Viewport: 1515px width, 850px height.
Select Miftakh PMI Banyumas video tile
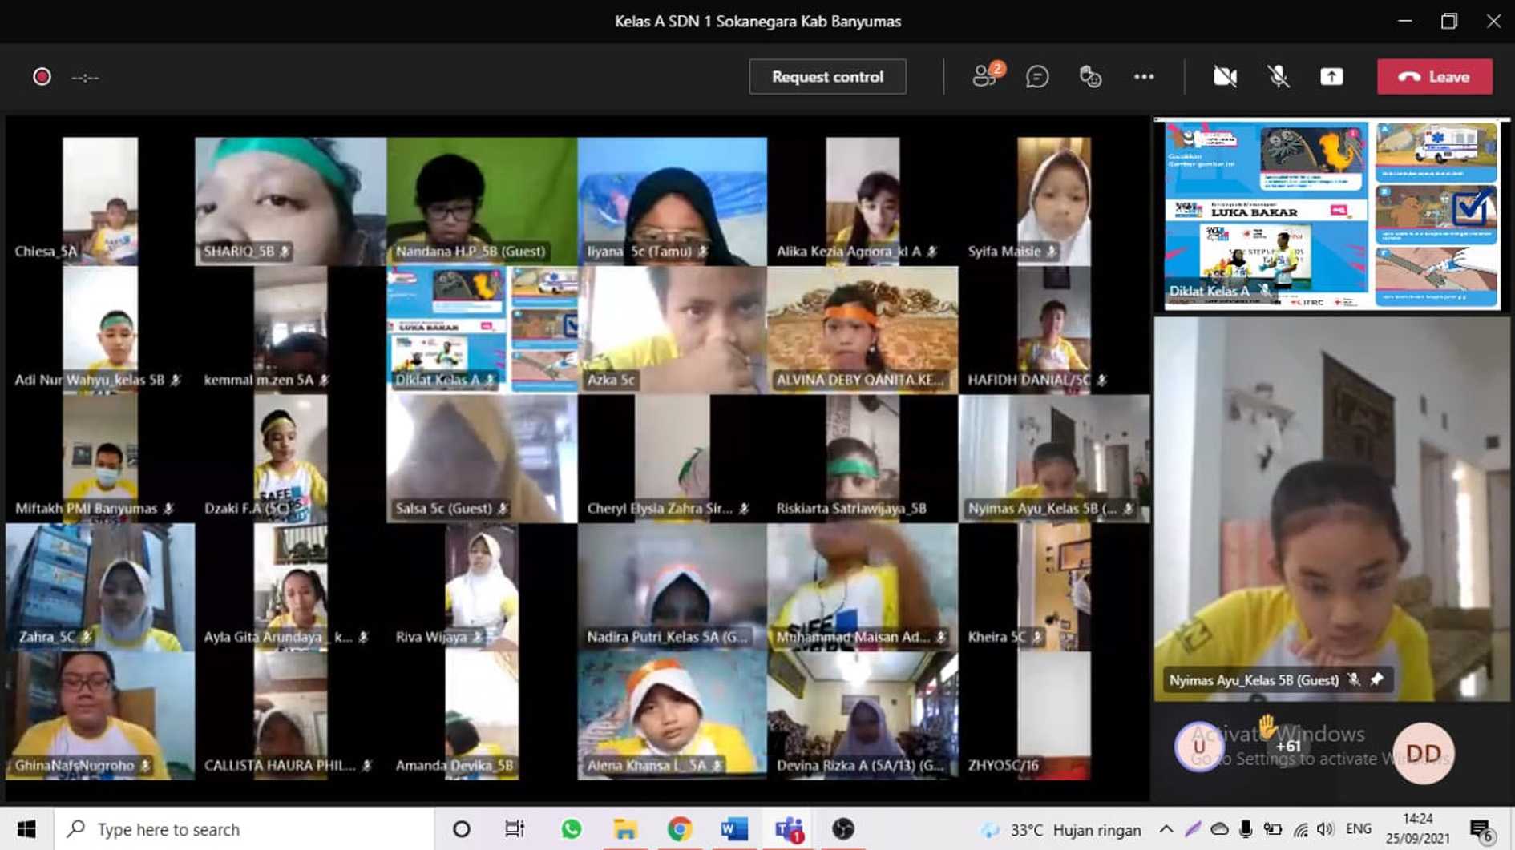point(100,458)
